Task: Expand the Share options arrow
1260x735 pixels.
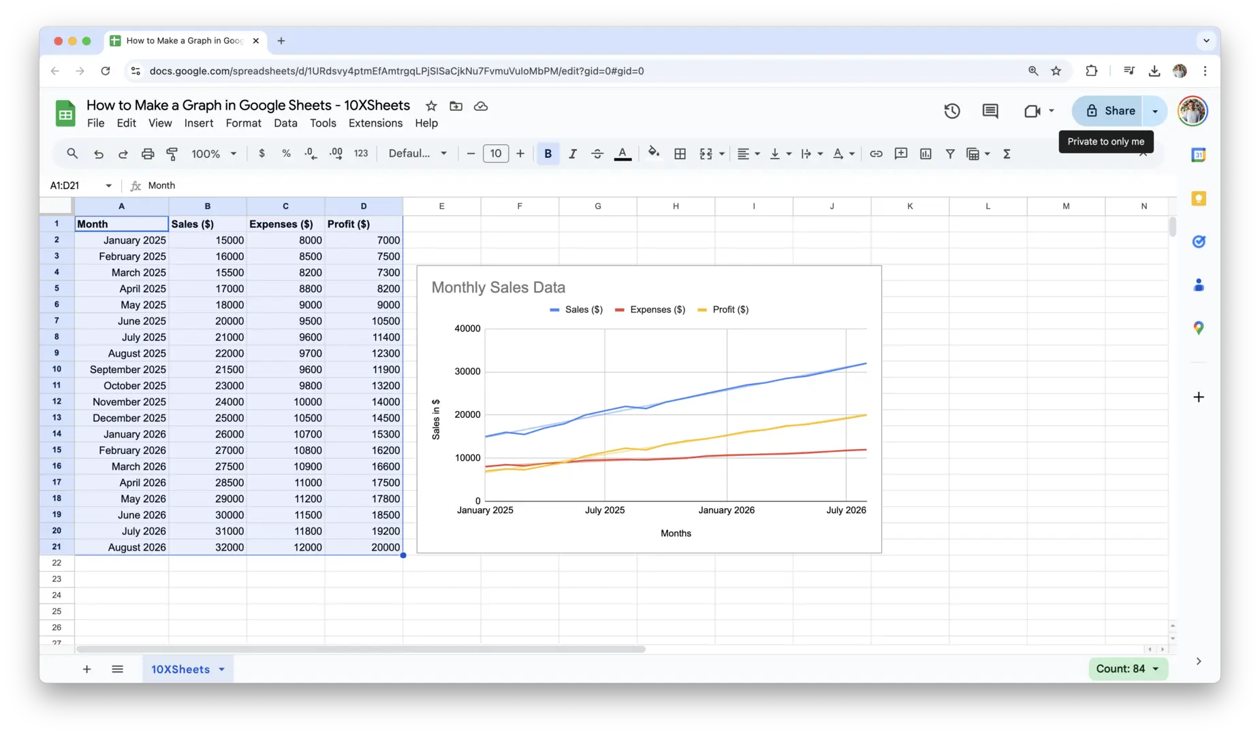Action: point(1155,111)
